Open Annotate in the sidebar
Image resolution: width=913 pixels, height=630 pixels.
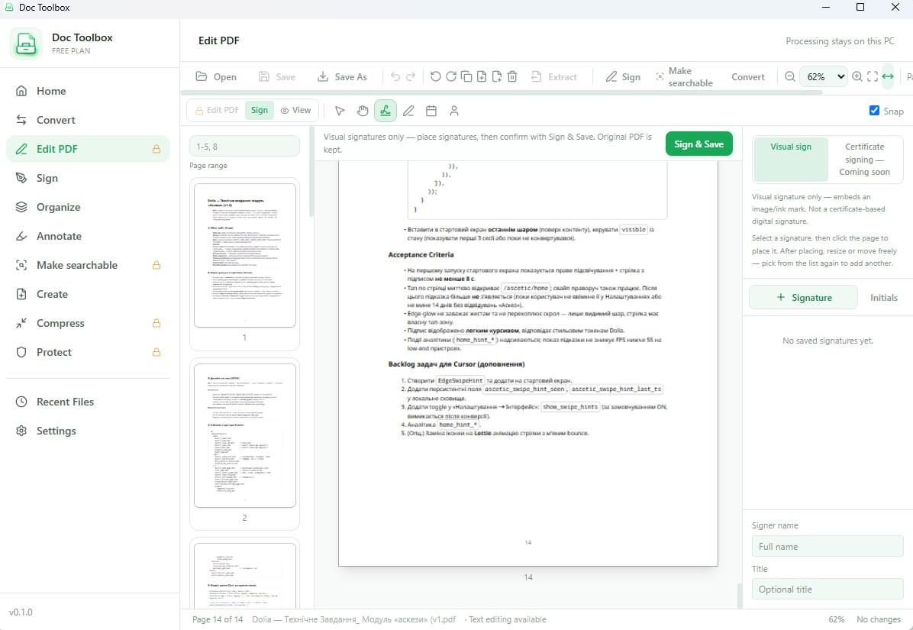pos(88,237)
